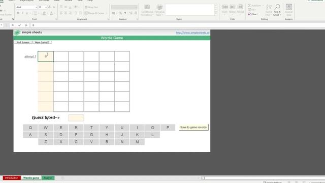
Task: Click the Decrease Font Size icon
Action: tap(54, 7)
